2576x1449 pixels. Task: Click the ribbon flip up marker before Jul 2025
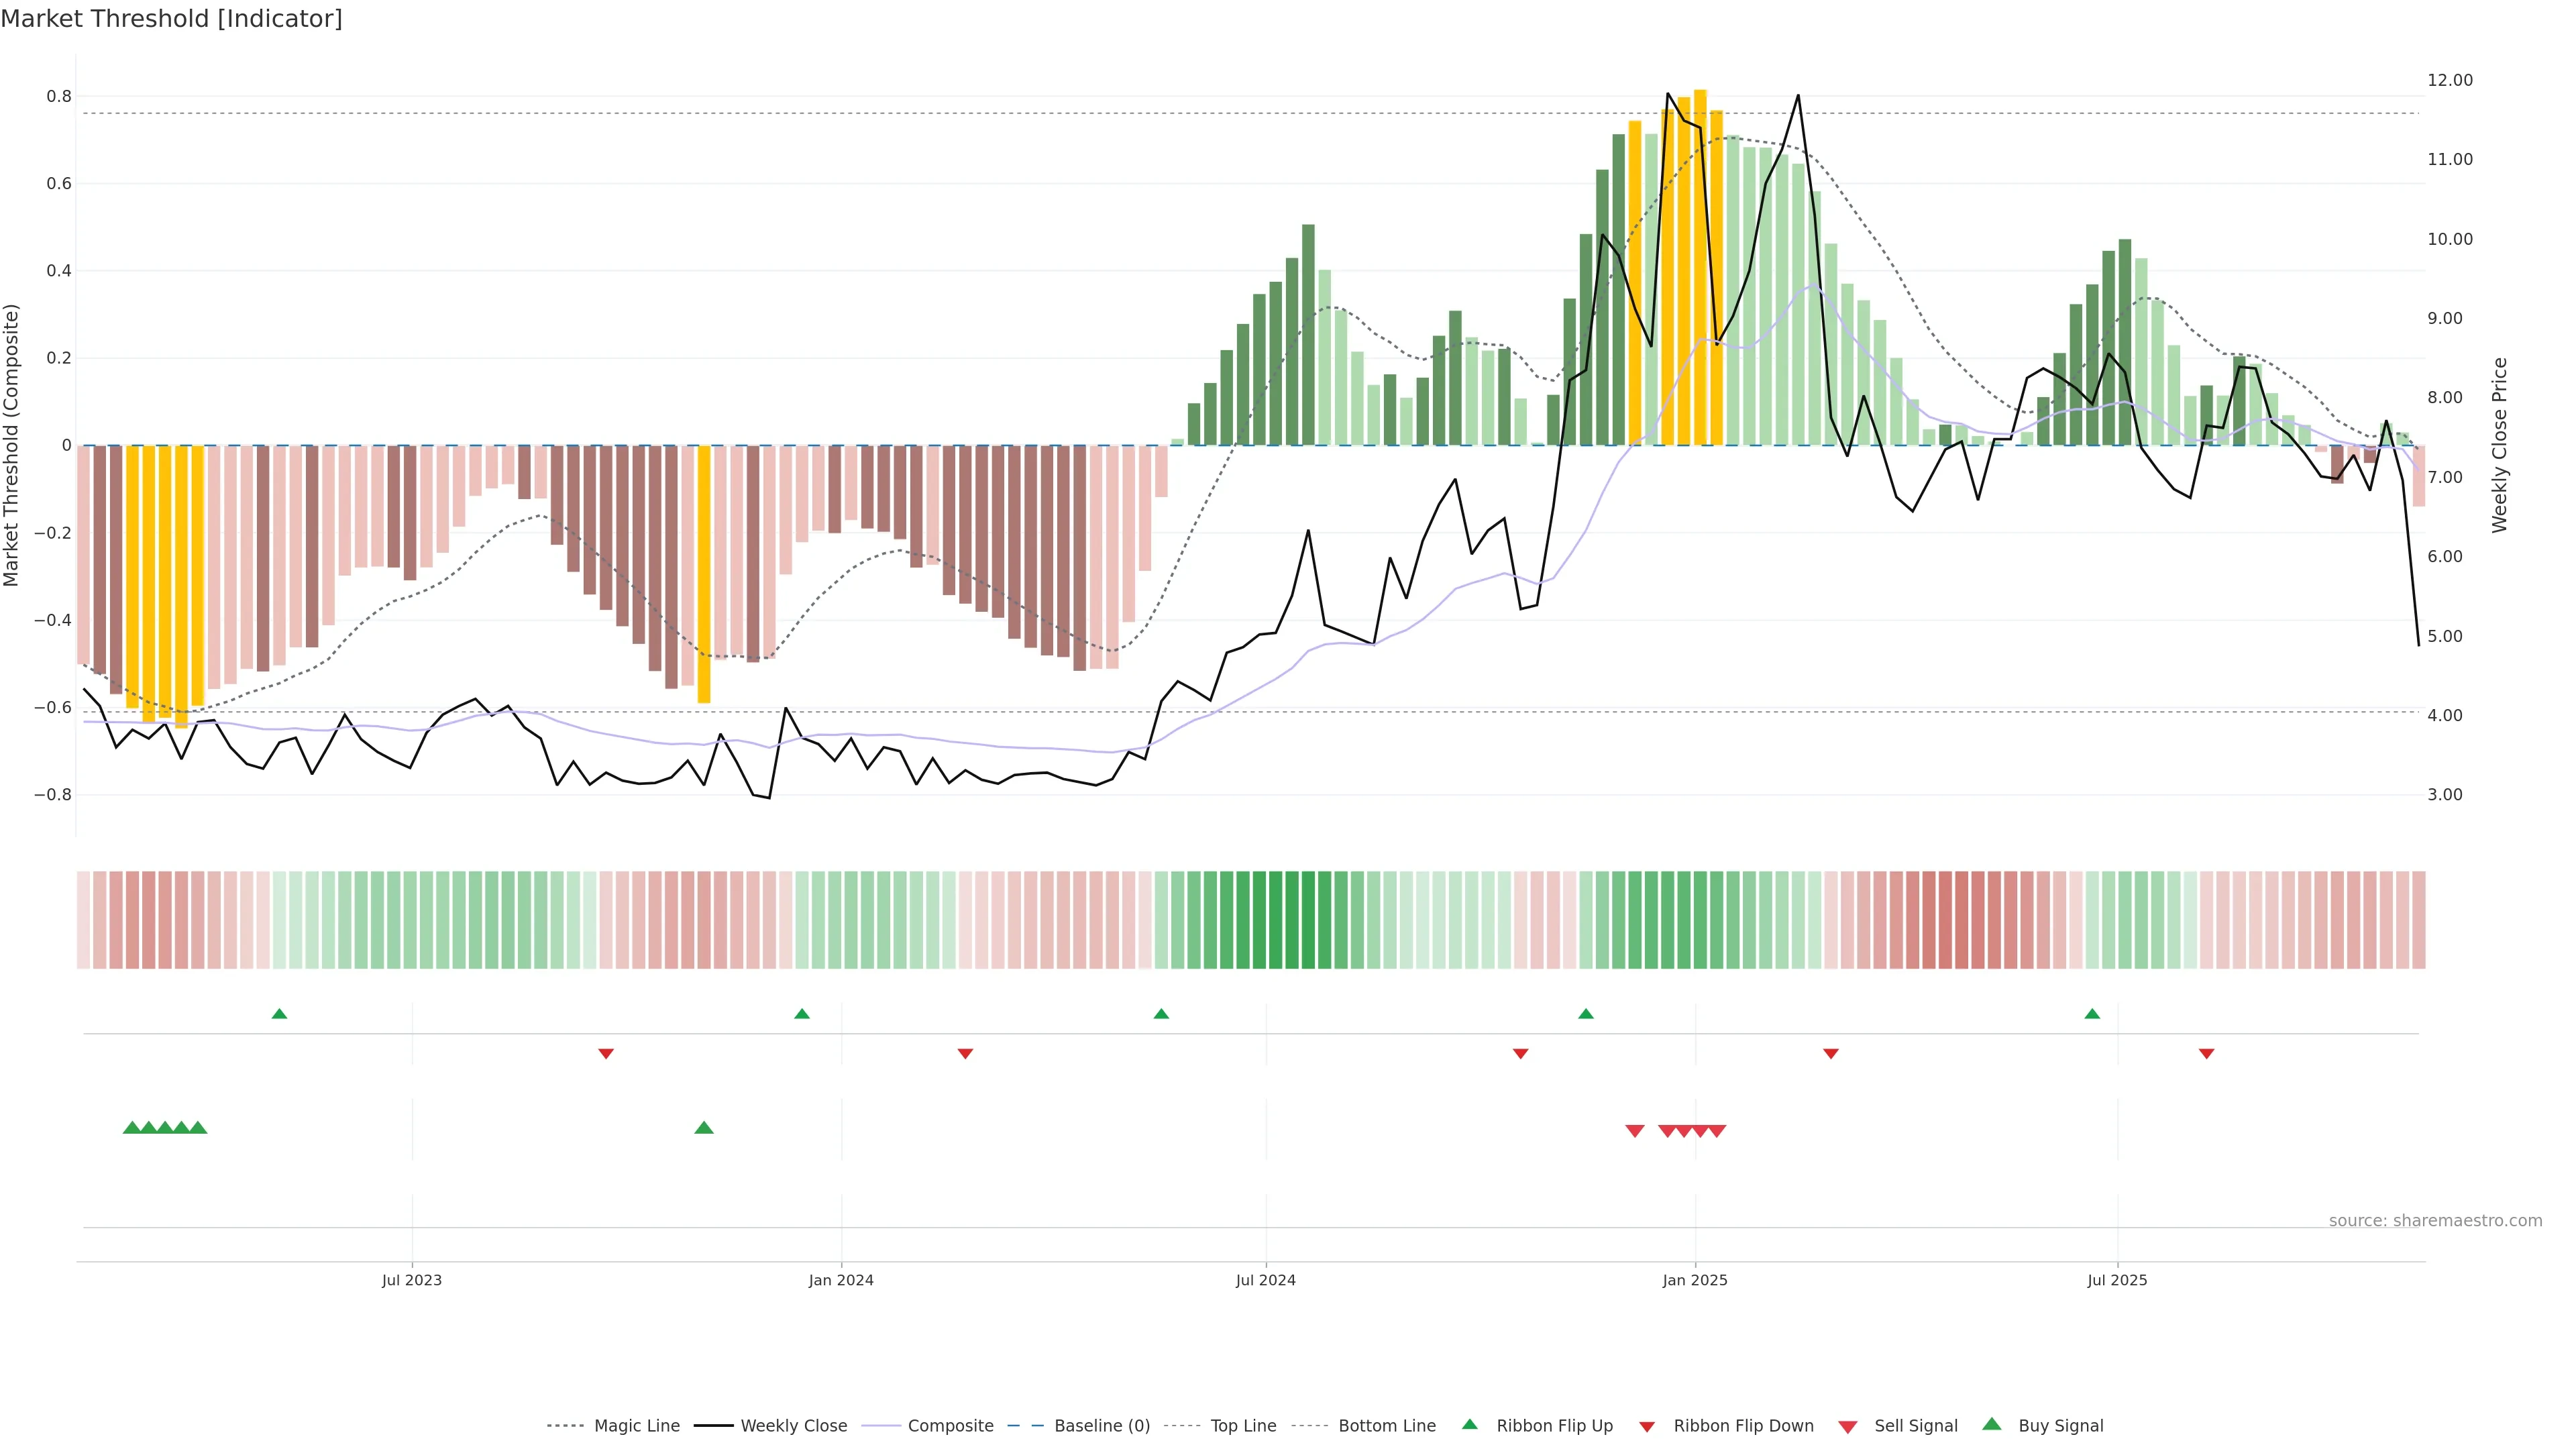coord(2092,1014)
